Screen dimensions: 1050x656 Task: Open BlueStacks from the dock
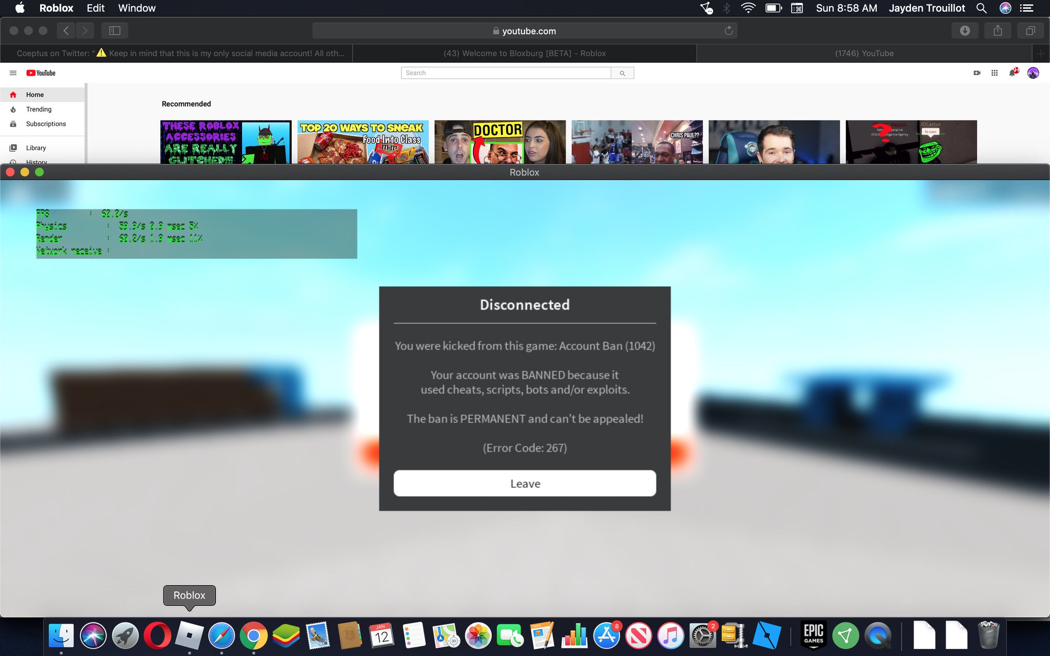pos(286,635)
